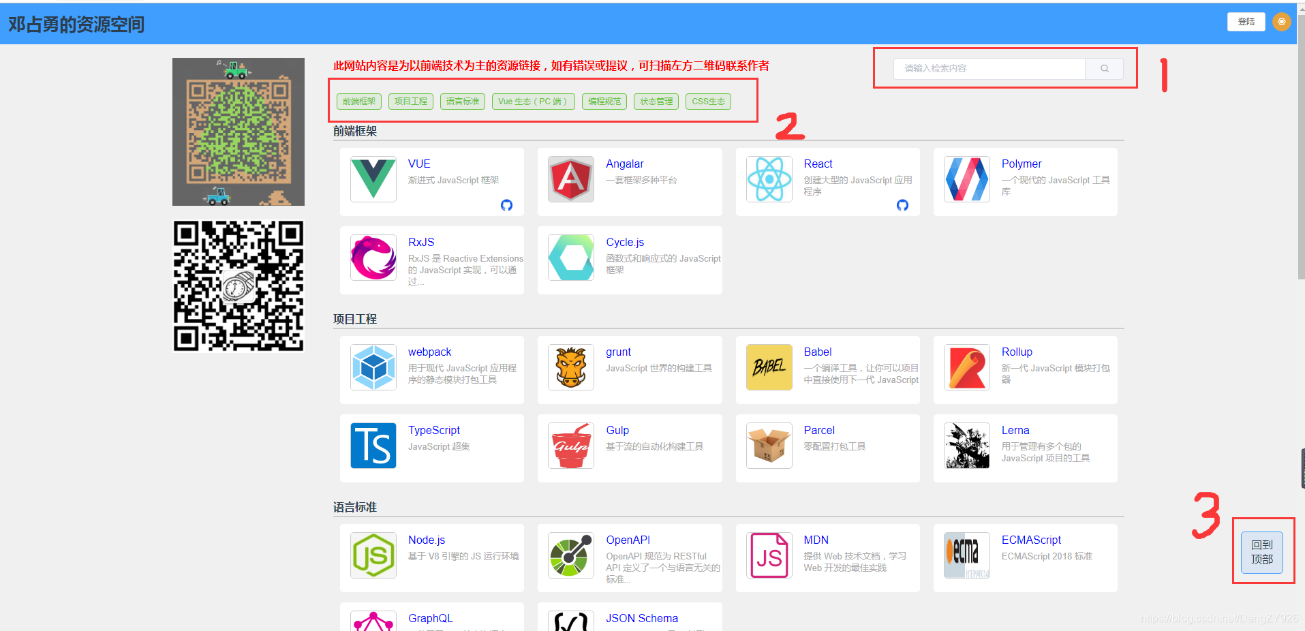Open the webpack link
Image resolution: width=1305 pixels, height=631 pixels.
[429, 352]
